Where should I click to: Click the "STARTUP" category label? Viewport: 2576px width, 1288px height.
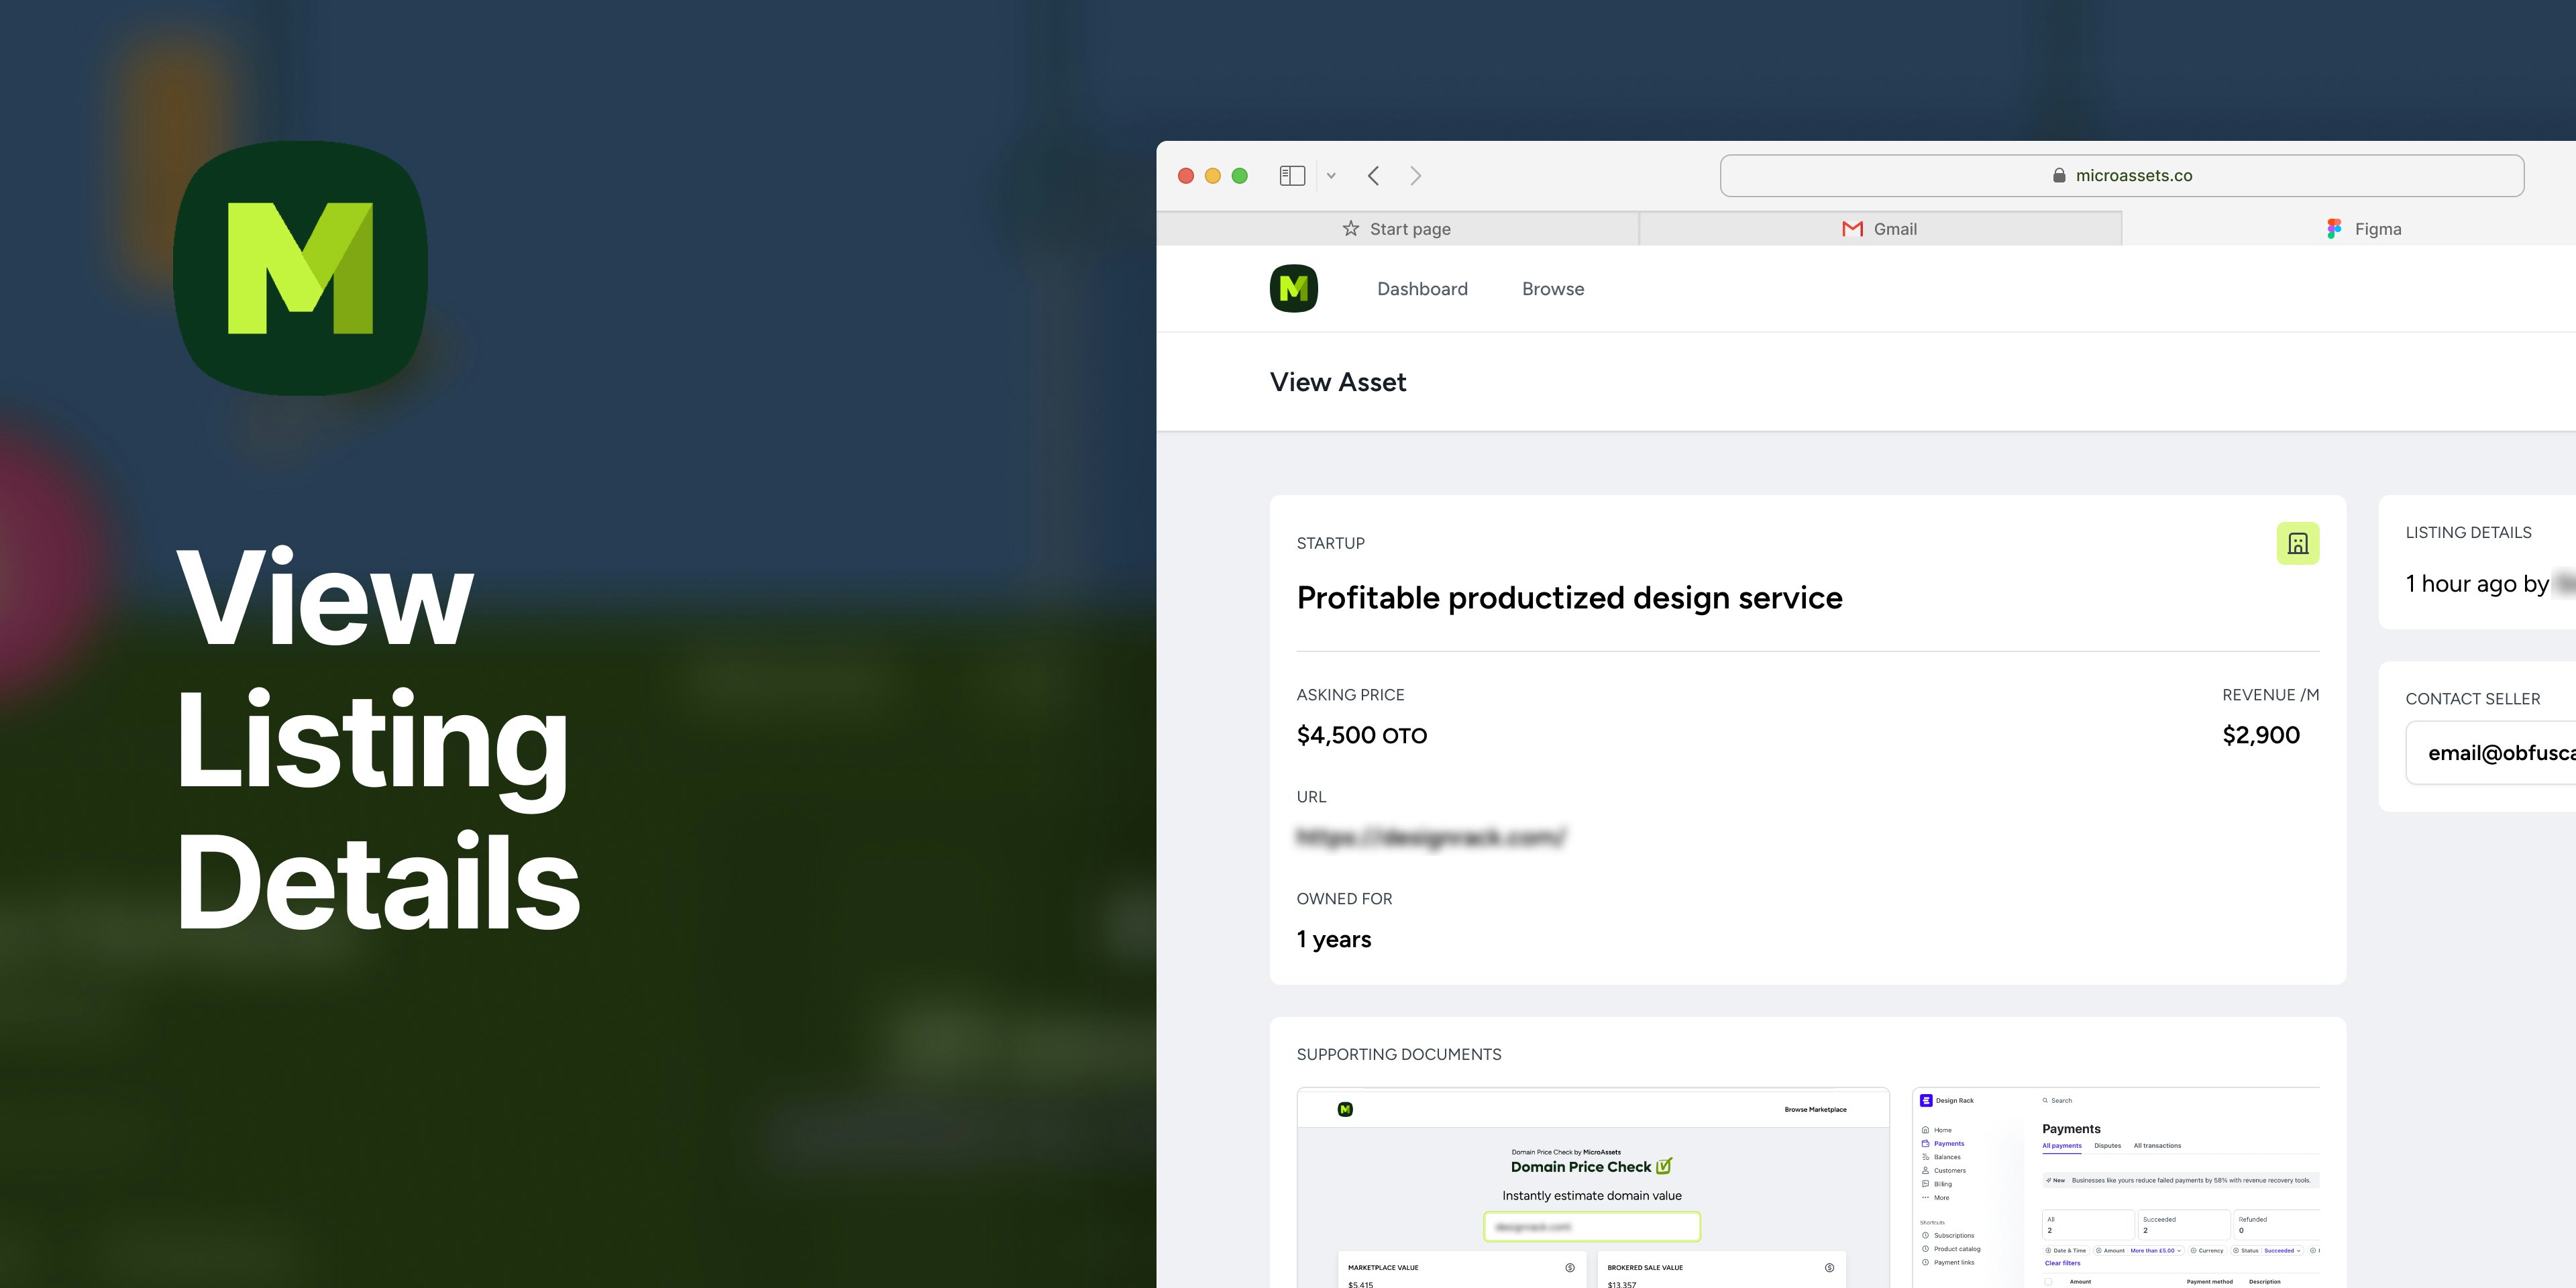tap(1331, 544)
